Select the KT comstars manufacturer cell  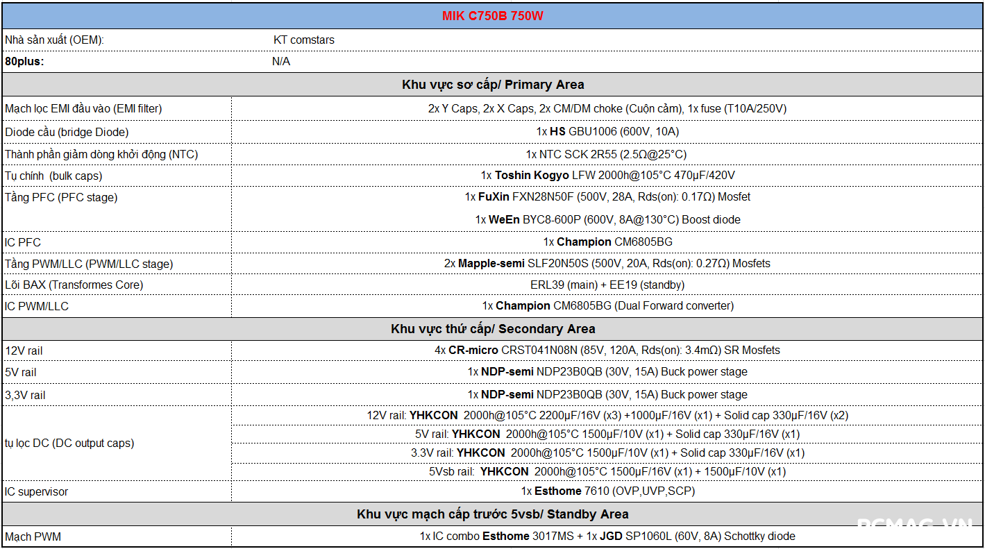coord(303,40)
